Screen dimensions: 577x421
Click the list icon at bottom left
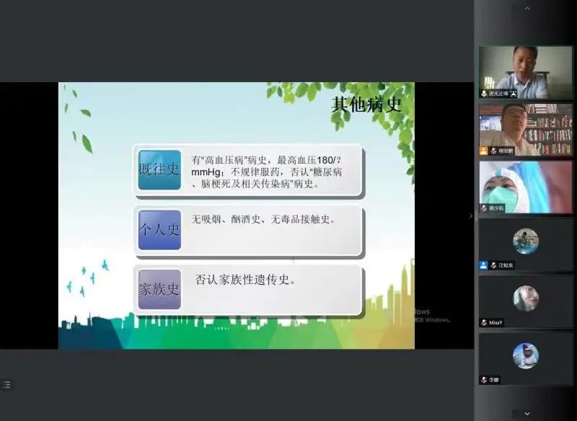[6, 385]
